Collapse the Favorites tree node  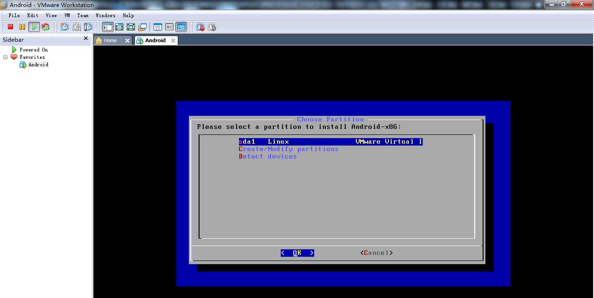coord(5,57)
